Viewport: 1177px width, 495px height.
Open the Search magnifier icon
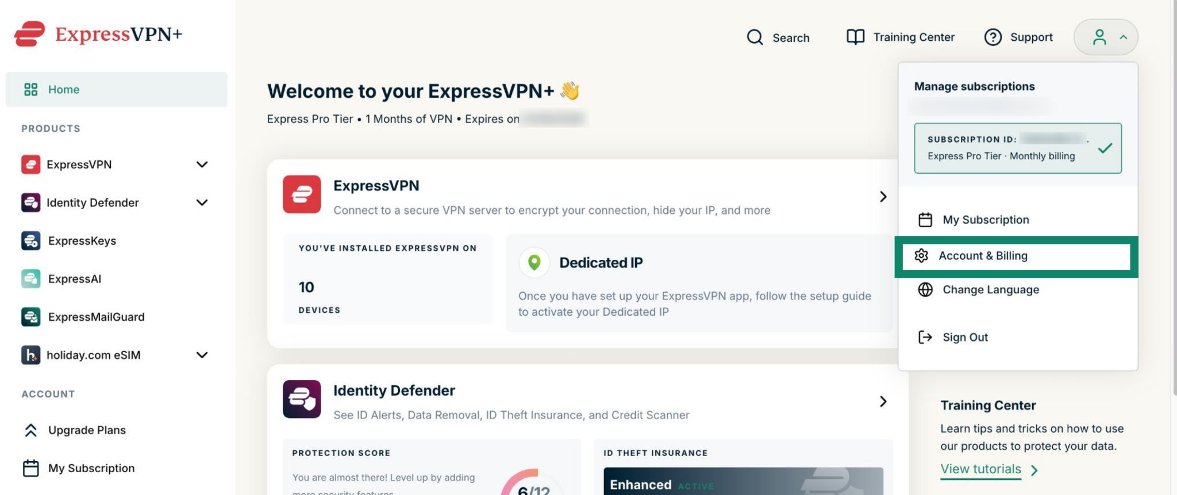(x=755, y=37)
